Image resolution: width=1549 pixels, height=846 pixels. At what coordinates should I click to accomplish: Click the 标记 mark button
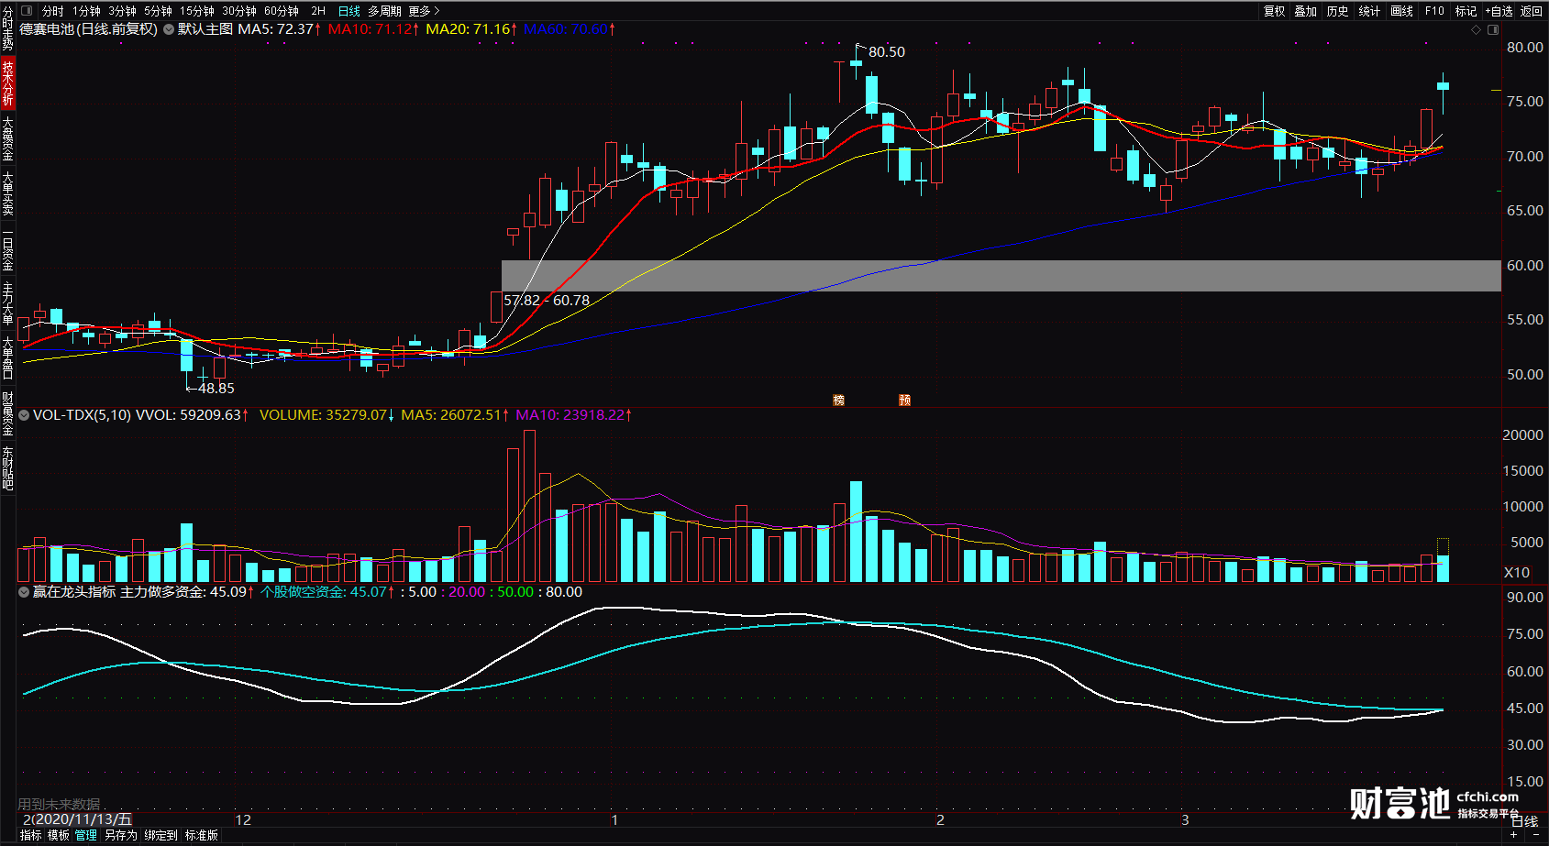click(x=1466, y=11)
